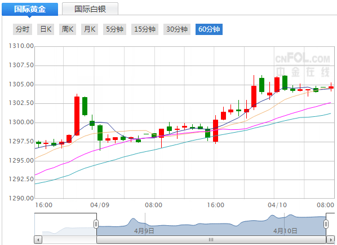The height and width of the screenshot is (245, 337).
Task: Grab the right range selector handle
Action: tap(326, 224)
